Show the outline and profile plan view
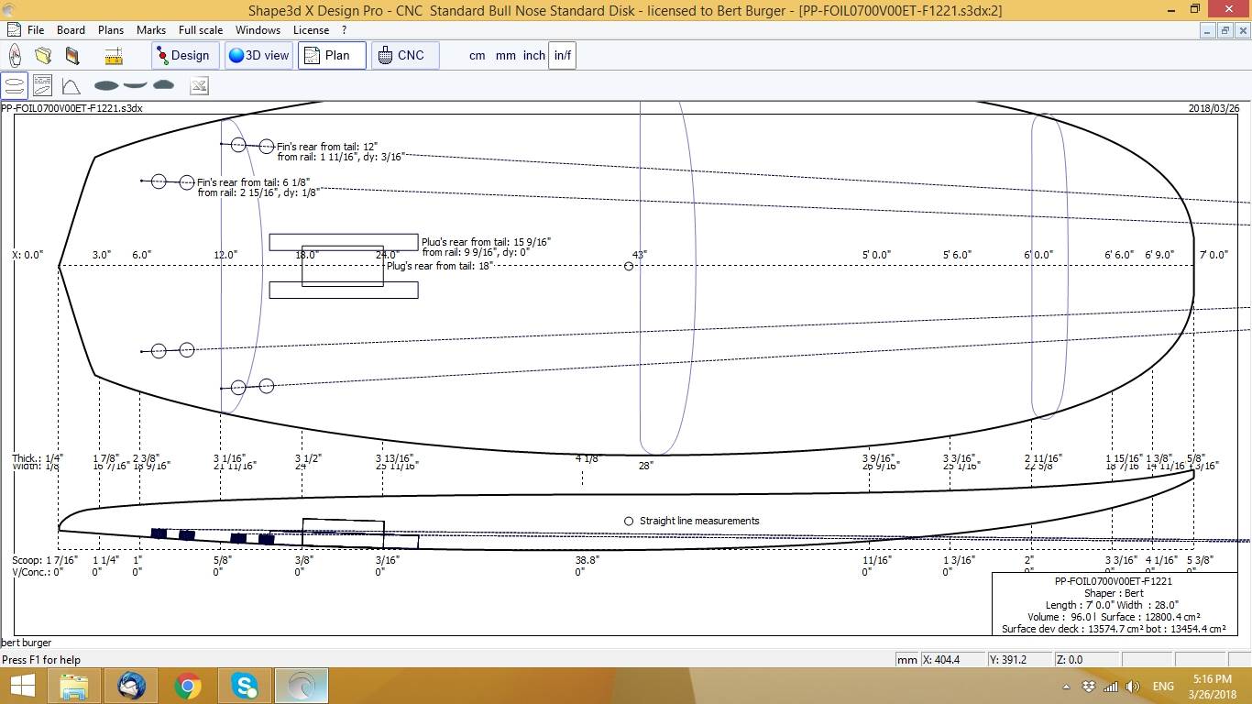 click(x=15, y=86)
